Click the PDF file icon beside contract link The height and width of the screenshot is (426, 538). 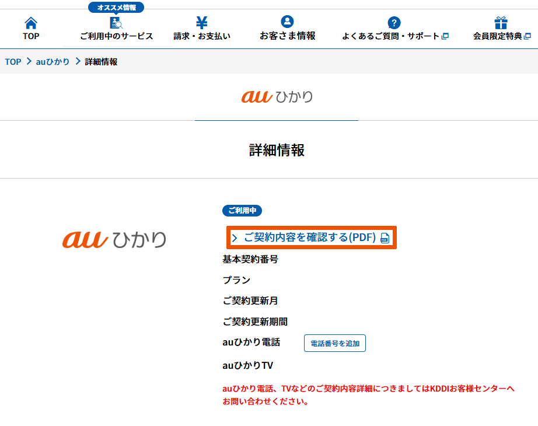coord(385,238)
